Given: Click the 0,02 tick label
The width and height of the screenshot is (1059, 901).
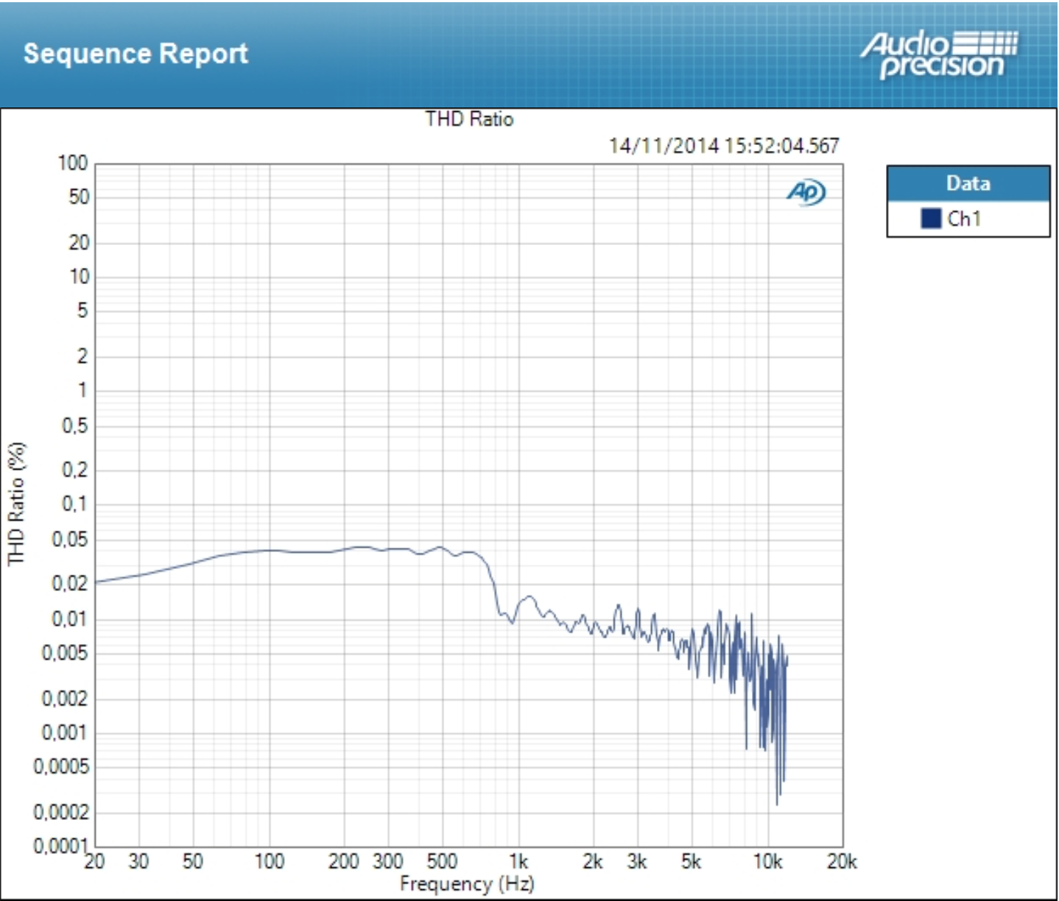Looking at the screenshot, I should tap(70, 584).
